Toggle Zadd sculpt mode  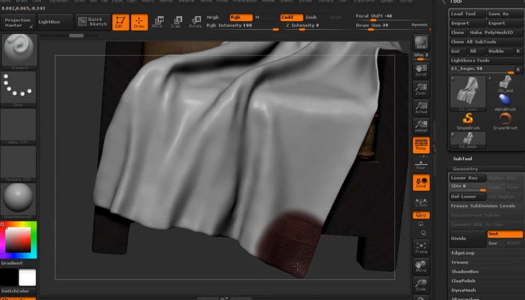291,17
